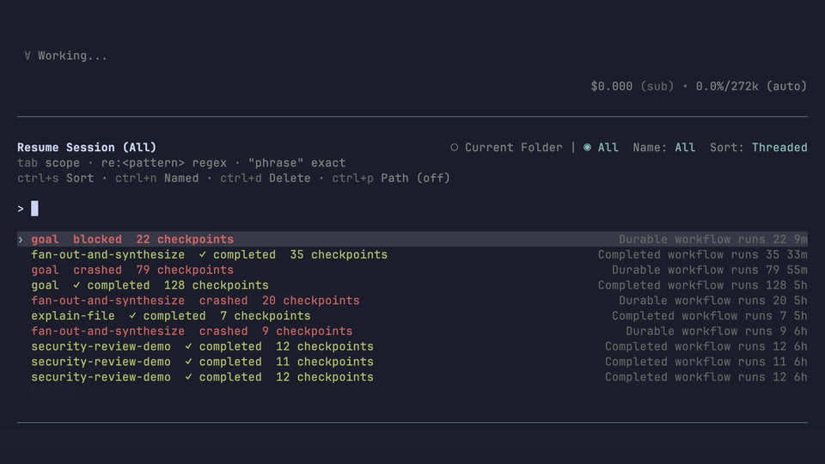
Task: Click Durable workflow runs 9 6h summary
Action: (717, 331)
